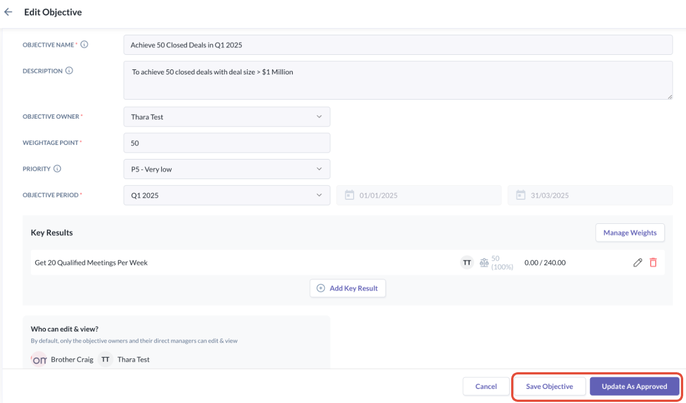Open the Objective Period dropdown Q1 2025
The height and width of the screenshot is (403, 686).
(x=227, y=195)
